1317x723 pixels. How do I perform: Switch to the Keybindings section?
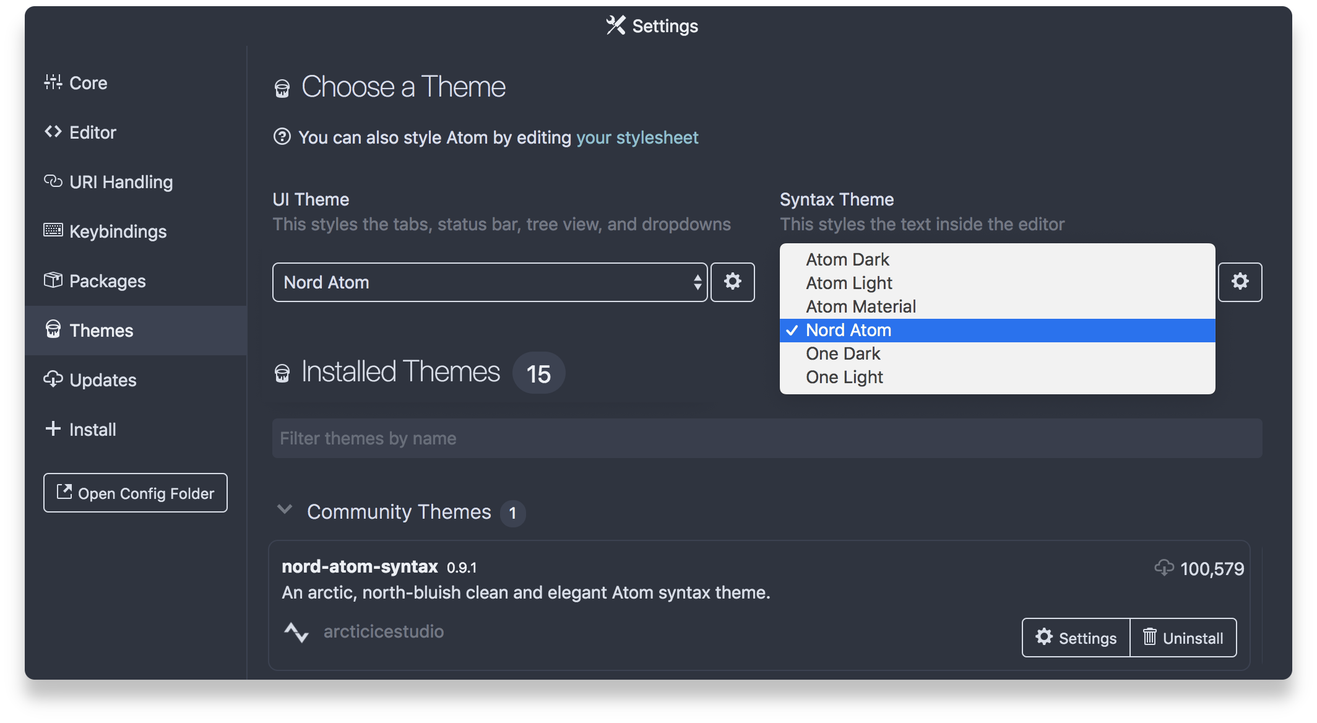(x=118, y=232)
